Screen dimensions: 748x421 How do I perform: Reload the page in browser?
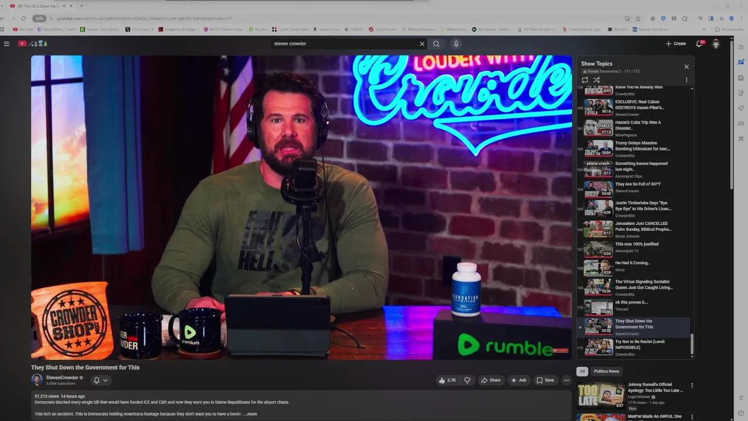23,18
